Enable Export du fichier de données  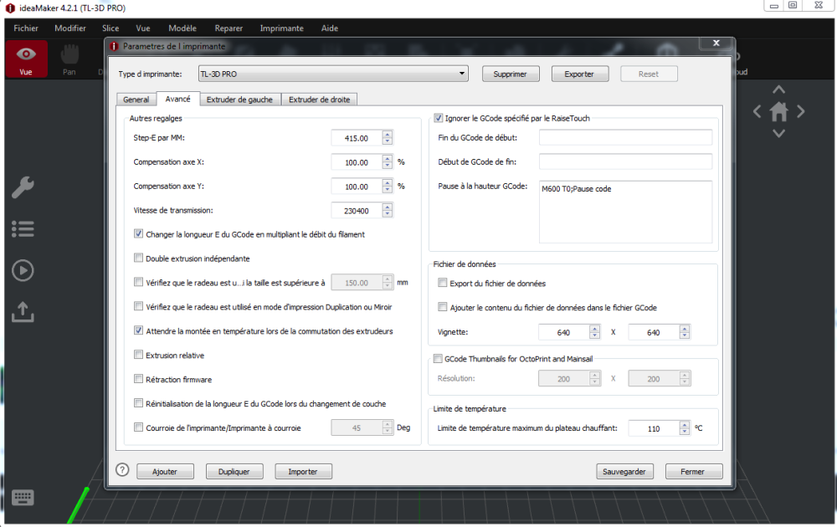pos(443,283)
